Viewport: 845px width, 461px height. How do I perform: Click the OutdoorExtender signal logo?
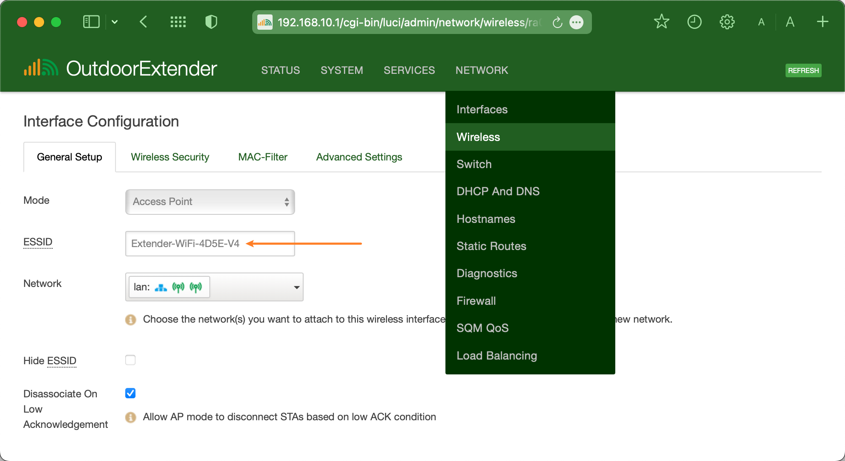(x=41, y=68)
